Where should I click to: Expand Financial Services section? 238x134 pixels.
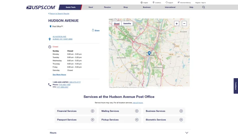pos(76,111)
